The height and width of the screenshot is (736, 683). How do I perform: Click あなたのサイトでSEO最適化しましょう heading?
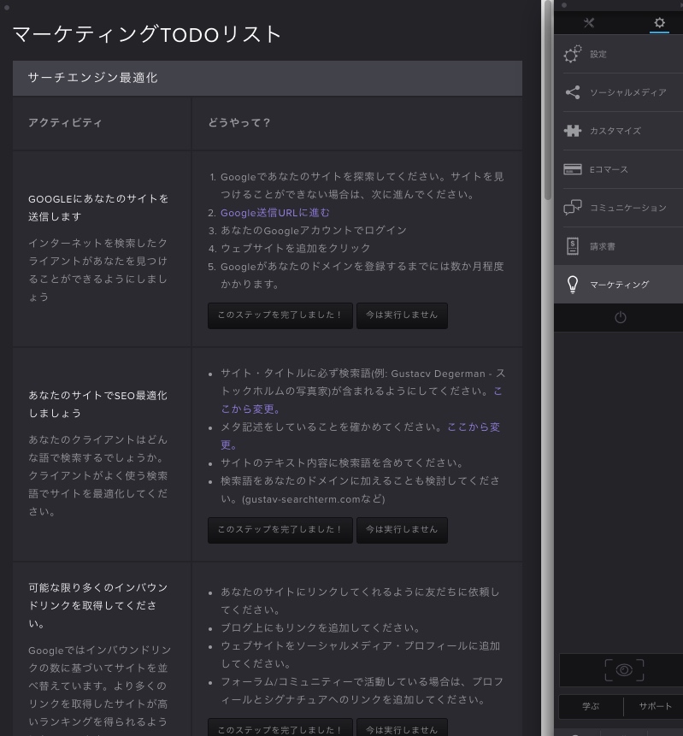(x=97, y=404)
